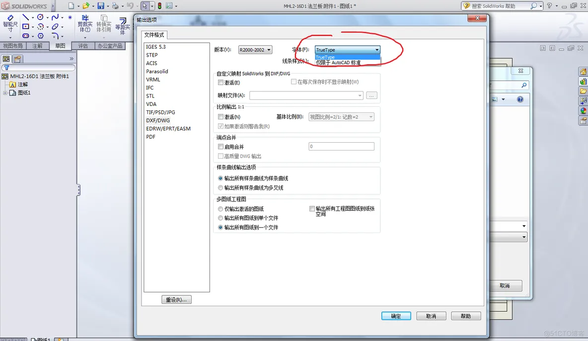Select the Circle sketch tool
This screenshot has height=341, width=588.
(x=40, y=17)
